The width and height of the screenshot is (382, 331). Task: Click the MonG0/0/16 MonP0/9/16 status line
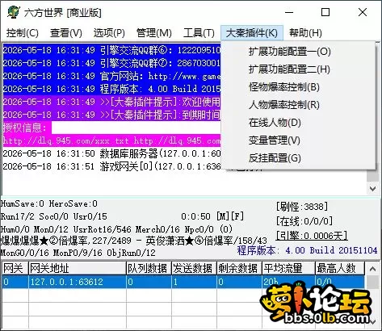(78, 253)
